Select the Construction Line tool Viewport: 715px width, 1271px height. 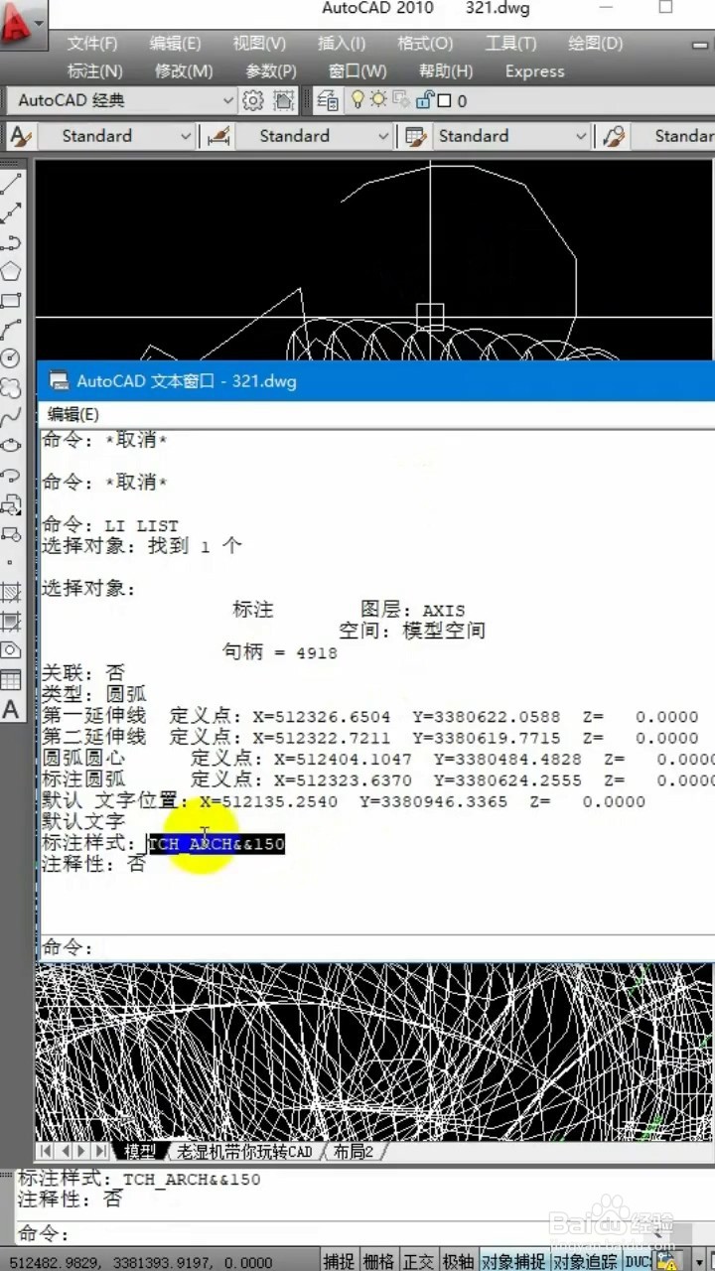click(x=11, y=212)
